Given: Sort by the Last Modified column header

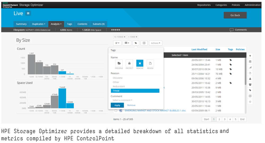Looking at the screenshot, I should click(199, 50).
